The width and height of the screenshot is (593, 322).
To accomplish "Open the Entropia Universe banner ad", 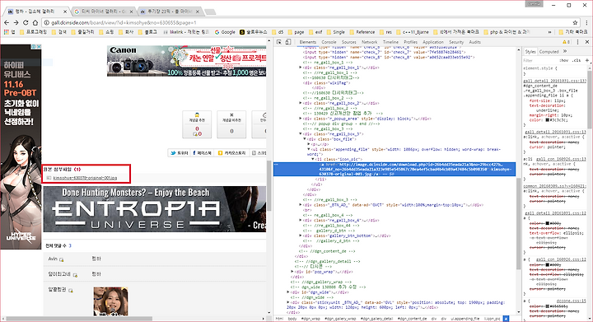I will point(155,209).
